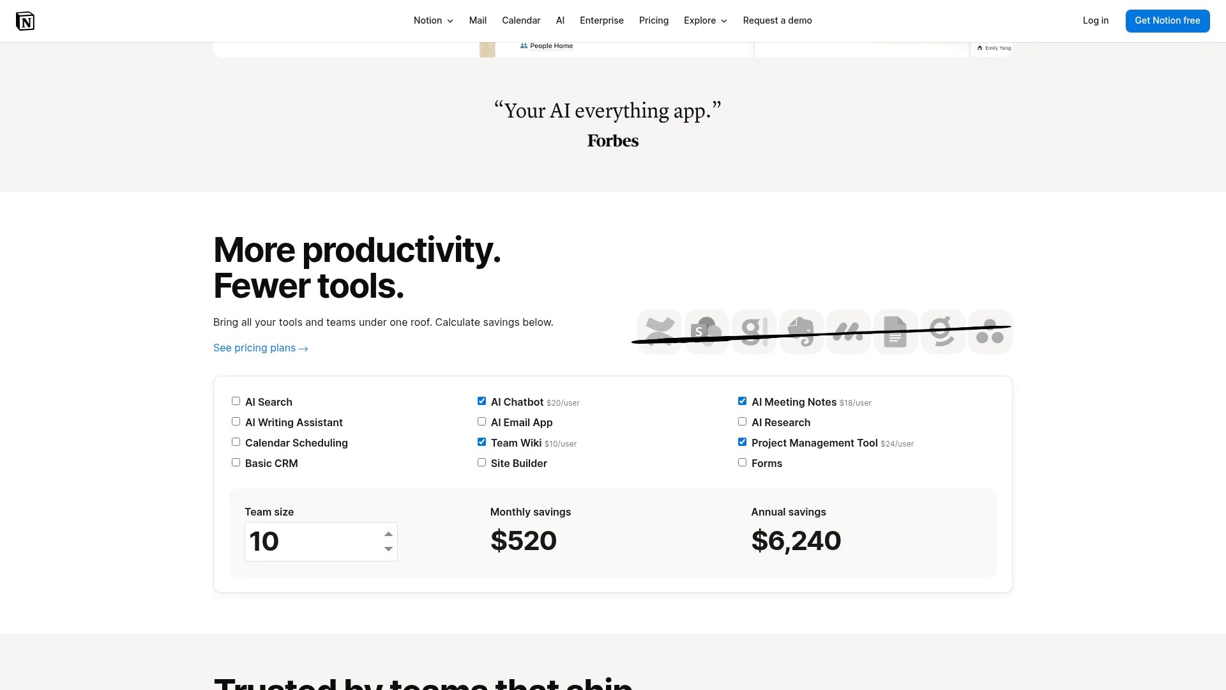1226x690 pixels.
Task: Click the crossed-out SharePoint icon
Action: pos(706,332)
